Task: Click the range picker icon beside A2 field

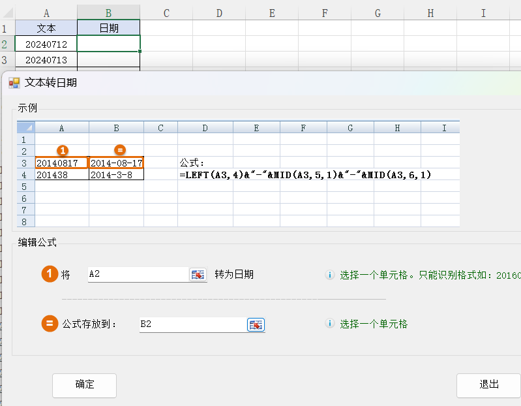Action: click(198, 275)
